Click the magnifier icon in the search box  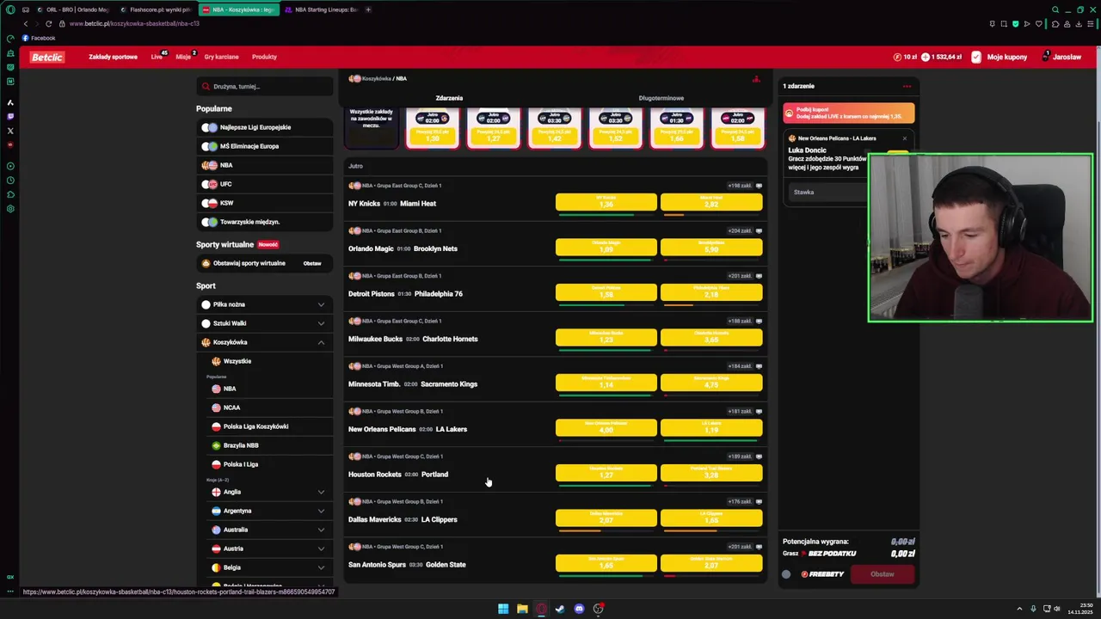pyautogui.click(x=206, y=86)
